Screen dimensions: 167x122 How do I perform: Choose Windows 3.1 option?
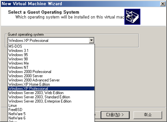tap(51, 51)
